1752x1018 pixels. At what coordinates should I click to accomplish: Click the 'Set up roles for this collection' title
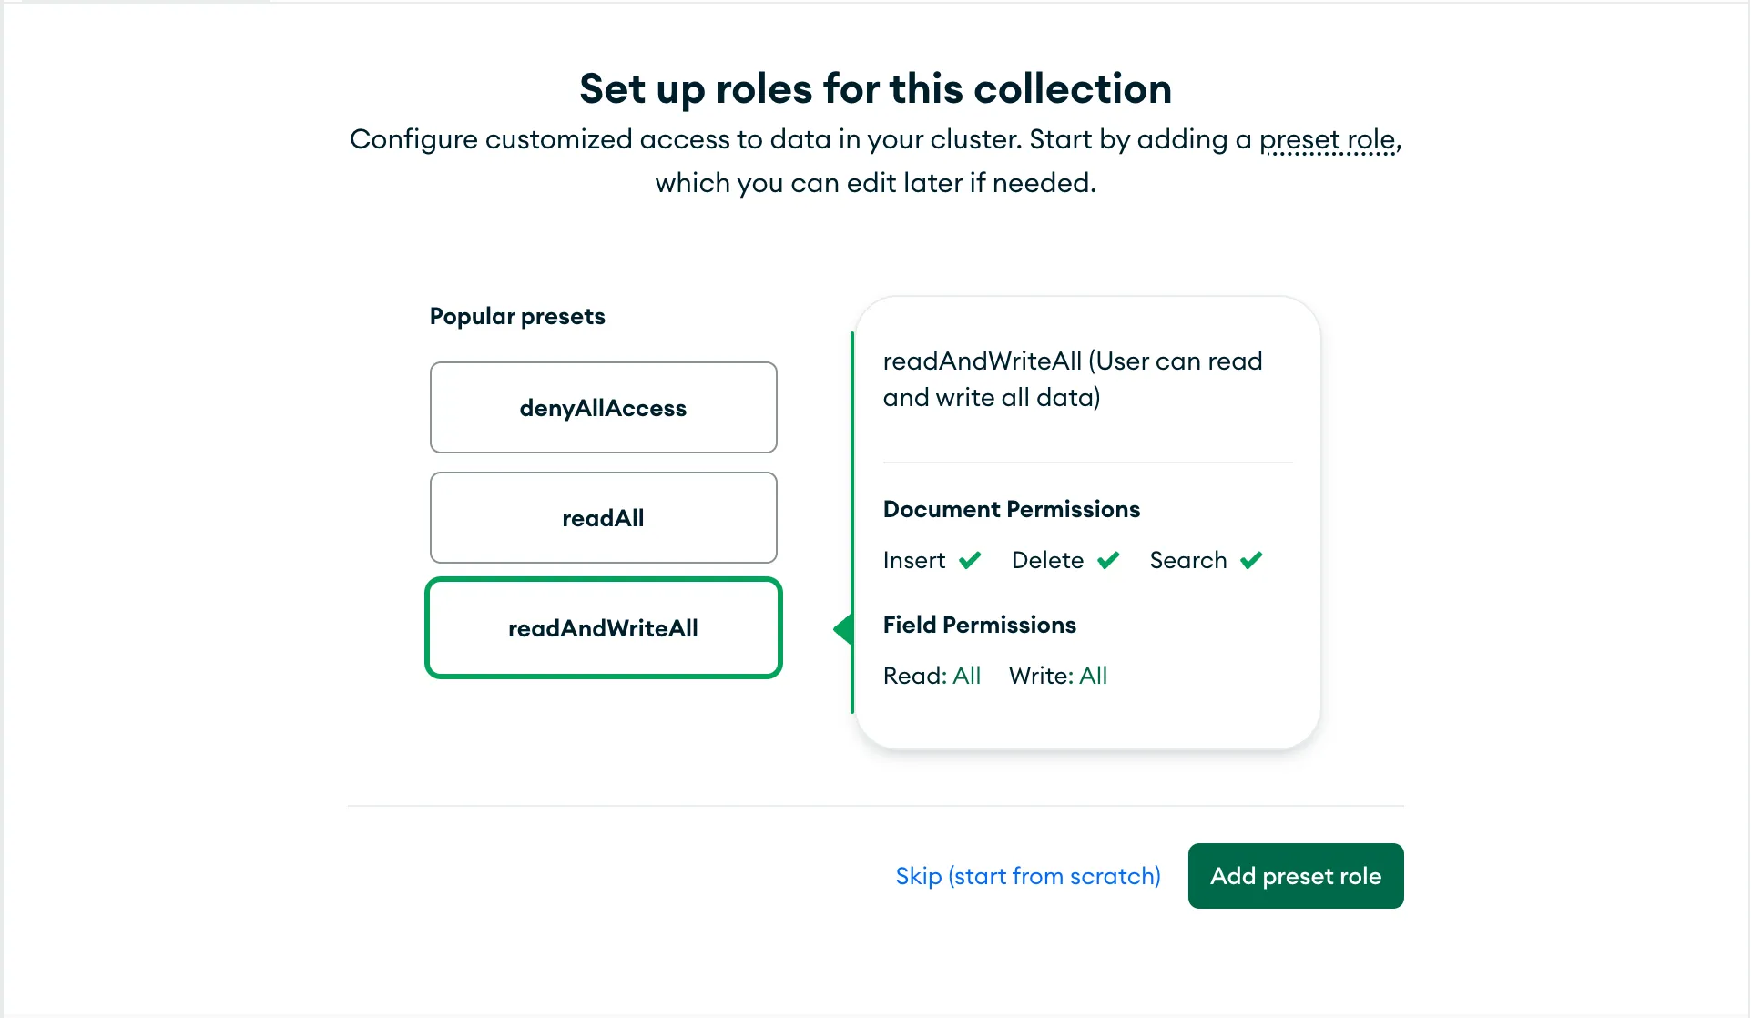(875, 89)
